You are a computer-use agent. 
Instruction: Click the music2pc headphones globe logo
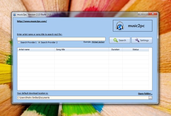tap(120, 26)
